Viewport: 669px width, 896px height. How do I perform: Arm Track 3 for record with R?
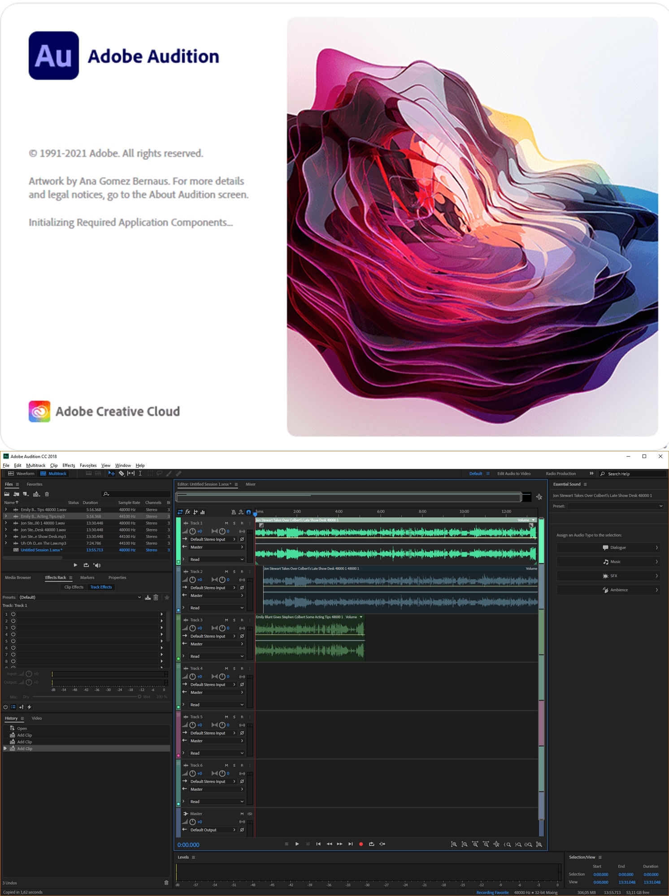242,620
